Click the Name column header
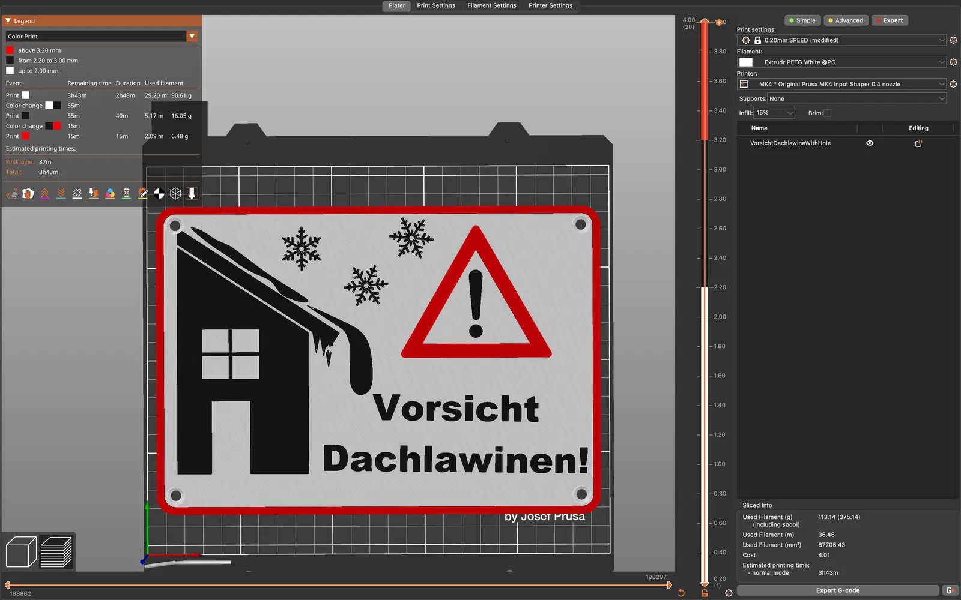 pyautogui.click(x=759, y=128)
